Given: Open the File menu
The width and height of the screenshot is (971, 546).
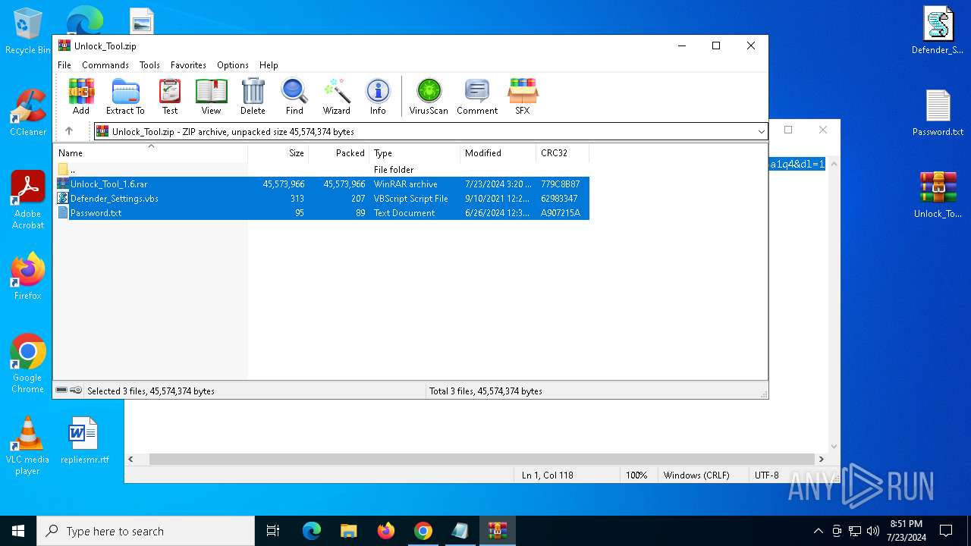Looking at the screenshot, I should [x=64, y=65].
